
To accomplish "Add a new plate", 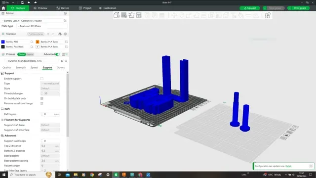I will pyautogui.click(x=124, y=15).
